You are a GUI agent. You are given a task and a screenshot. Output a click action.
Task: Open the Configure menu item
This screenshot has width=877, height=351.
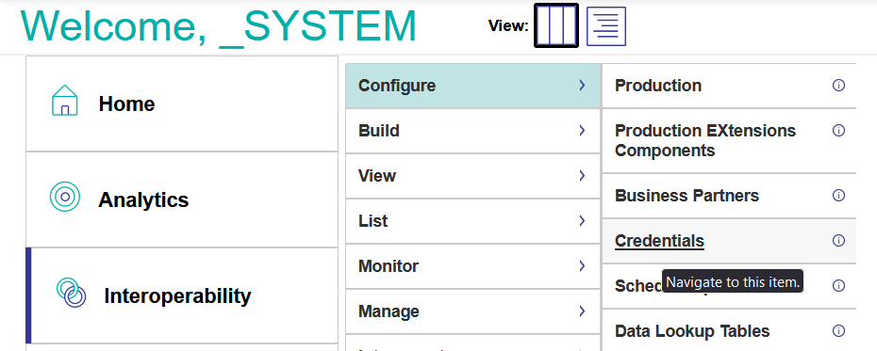(x=473, y=86)
